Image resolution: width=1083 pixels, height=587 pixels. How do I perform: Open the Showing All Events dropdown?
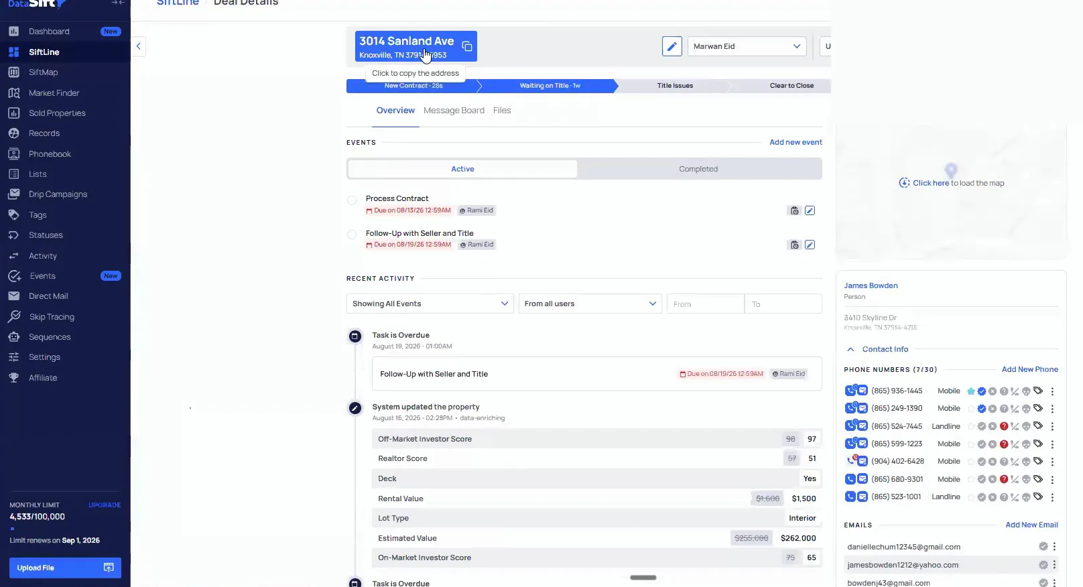pyautogui.click(x=430, y=304)
